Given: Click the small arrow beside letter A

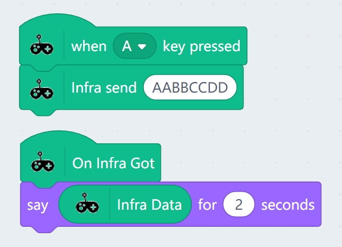Looking at the screenshot, I should pos(142,46).
